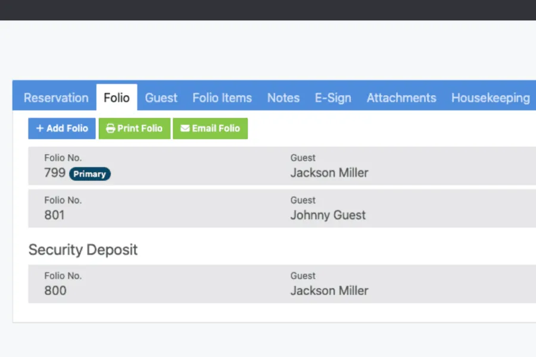Click the envelope icon on Email Folio

pos(185,129)
